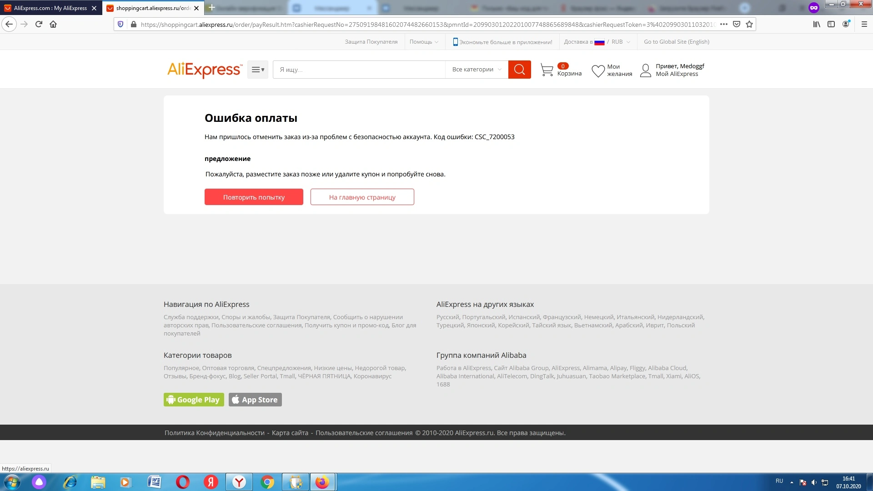The image size is (873, 491).
Task: Close the My AliExpress tab
Action: click(x=94, y=8)
